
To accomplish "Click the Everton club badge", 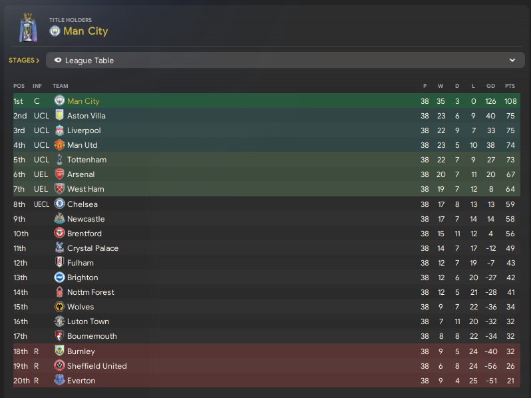I will pyautogui.click(x=59, y=381).
